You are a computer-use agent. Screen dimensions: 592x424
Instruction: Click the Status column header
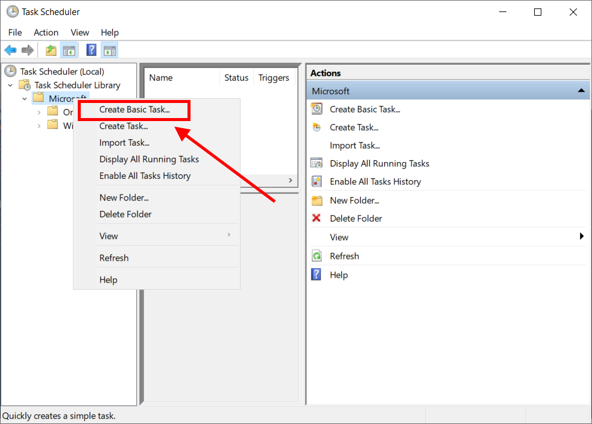(236, 77)
